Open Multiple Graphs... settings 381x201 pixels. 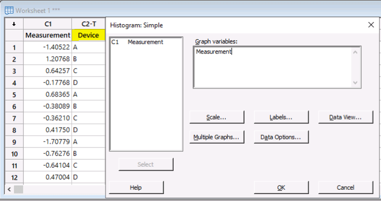[216, 137]
